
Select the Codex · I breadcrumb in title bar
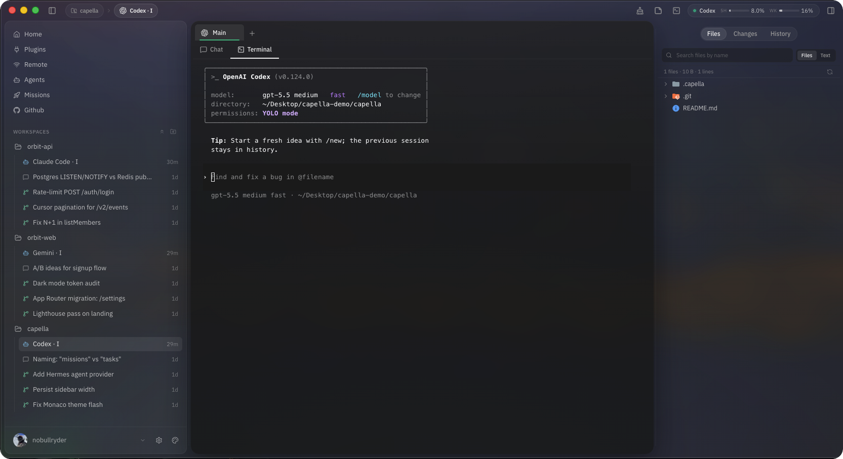coord(136,11)
